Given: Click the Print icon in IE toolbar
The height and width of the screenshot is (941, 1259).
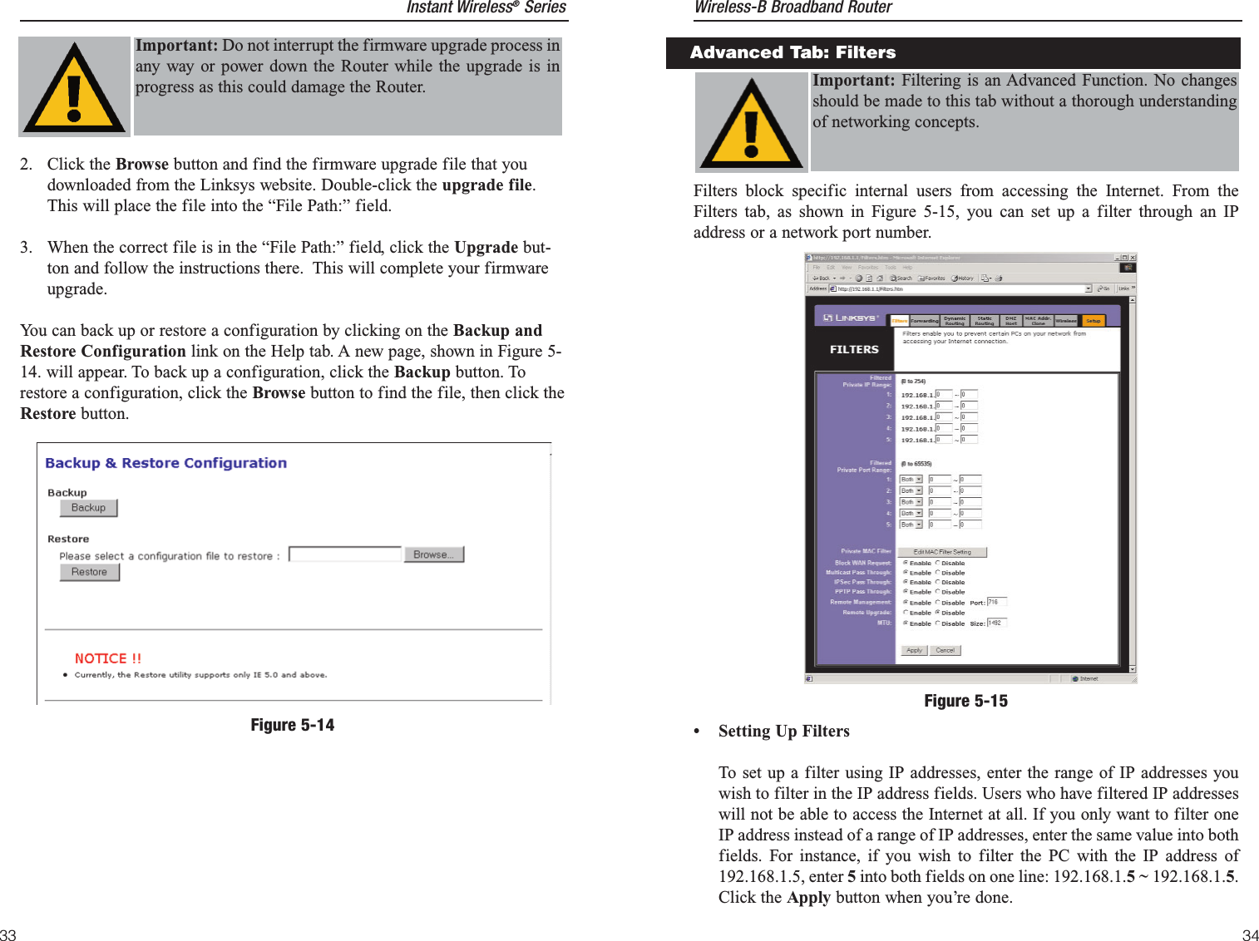Looking at the screenshot, I should tap(998, 278).
